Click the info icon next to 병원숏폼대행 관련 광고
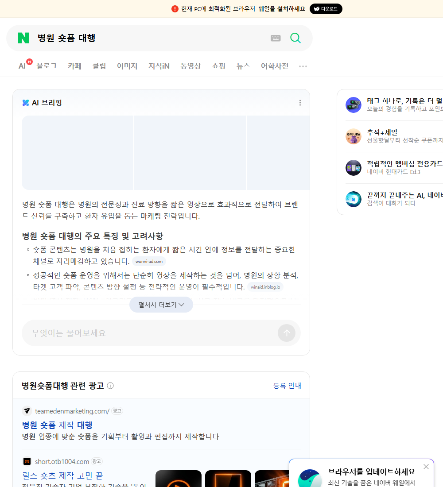 [110, 386]
